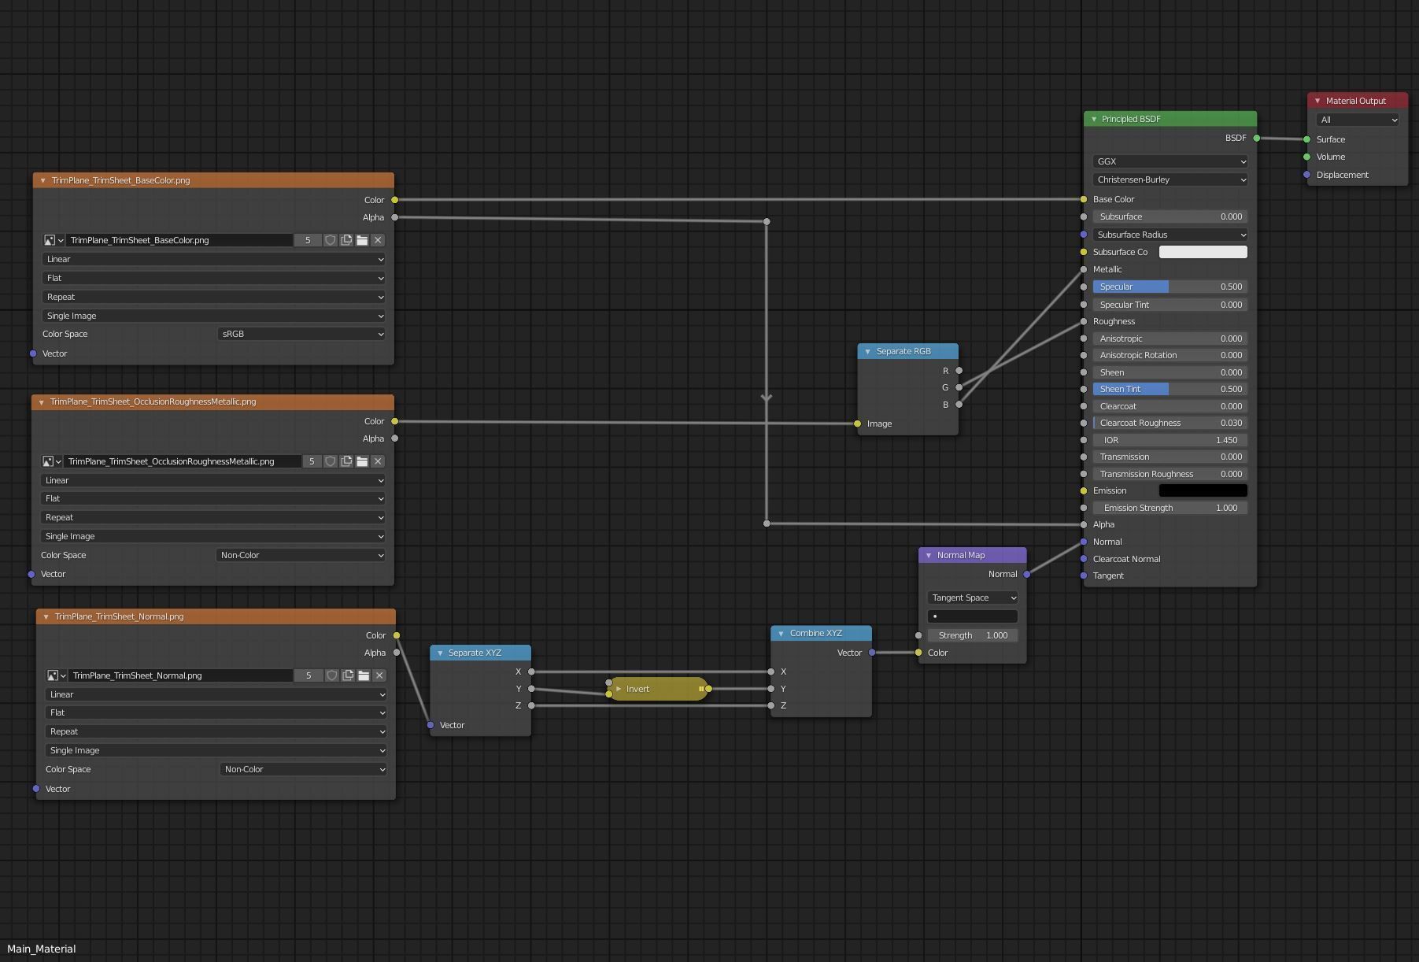Viewport: 1419px width, 962px height.
Task: Toggle fake user shield on BaseColor image
Action: tap(331, 240)
